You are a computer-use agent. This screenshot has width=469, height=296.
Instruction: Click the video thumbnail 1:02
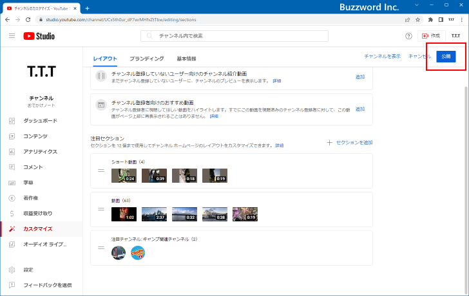point(124,214)
